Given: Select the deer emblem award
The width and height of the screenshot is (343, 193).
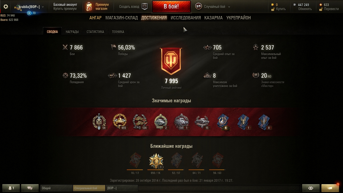Looking at the screenshot, I should [x=244, y=122].
